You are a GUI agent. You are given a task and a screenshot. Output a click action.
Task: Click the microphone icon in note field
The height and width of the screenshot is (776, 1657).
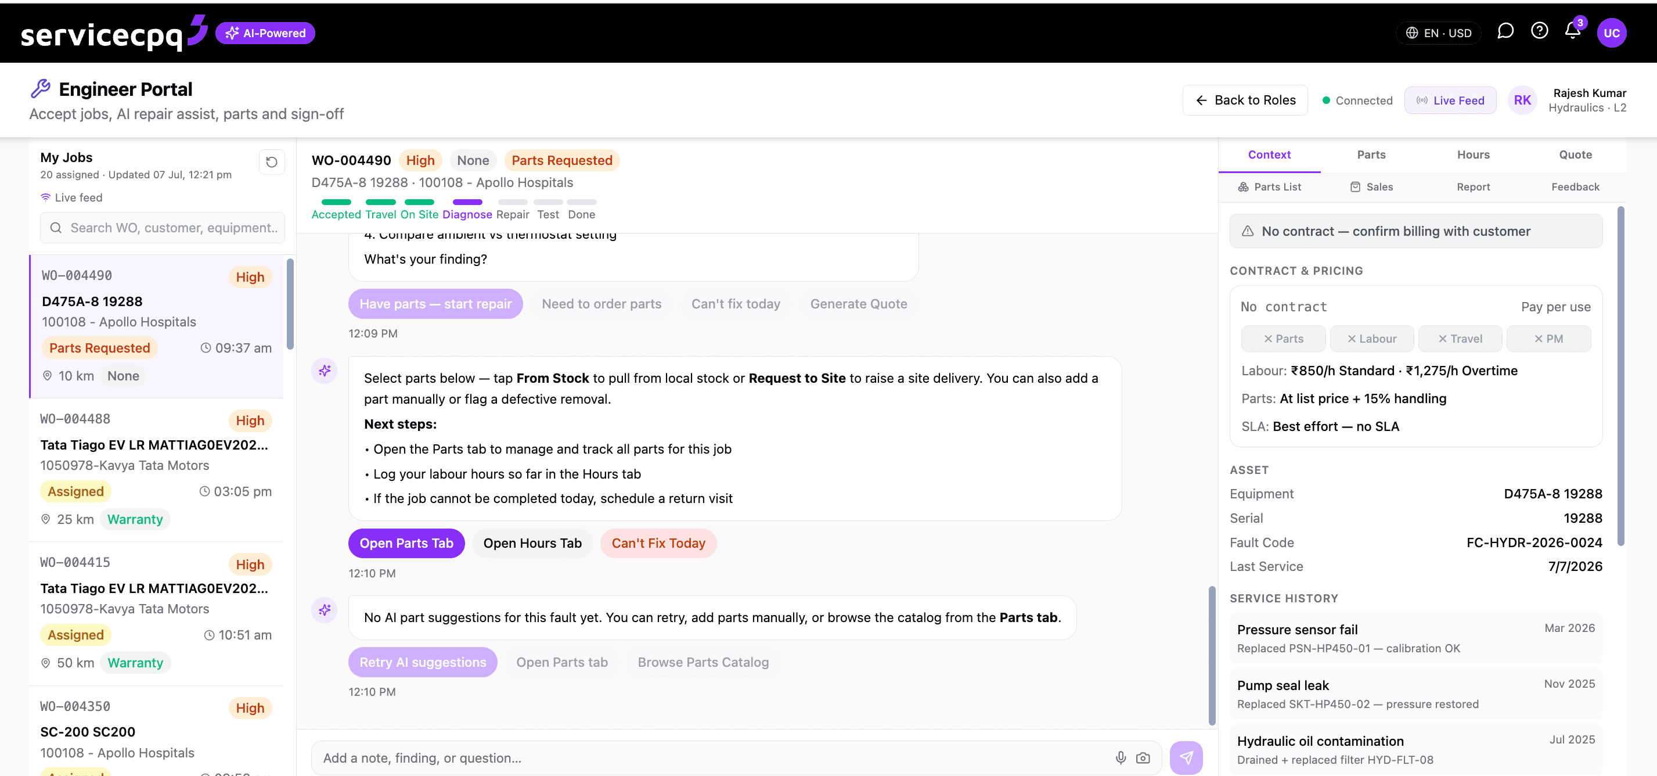pyautogui.click(x=1121, y=757)
